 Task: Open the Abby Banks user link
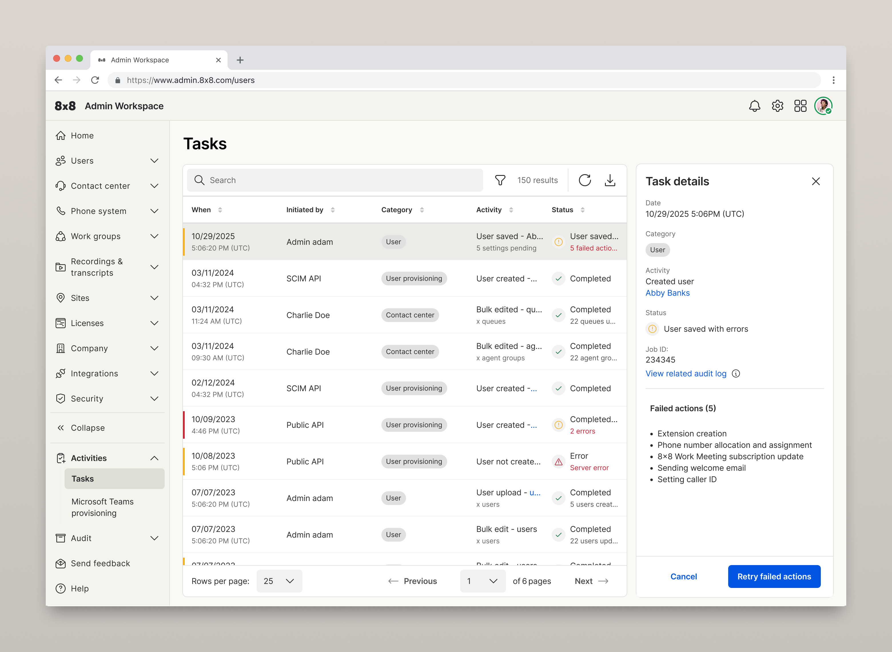(668, 293)
